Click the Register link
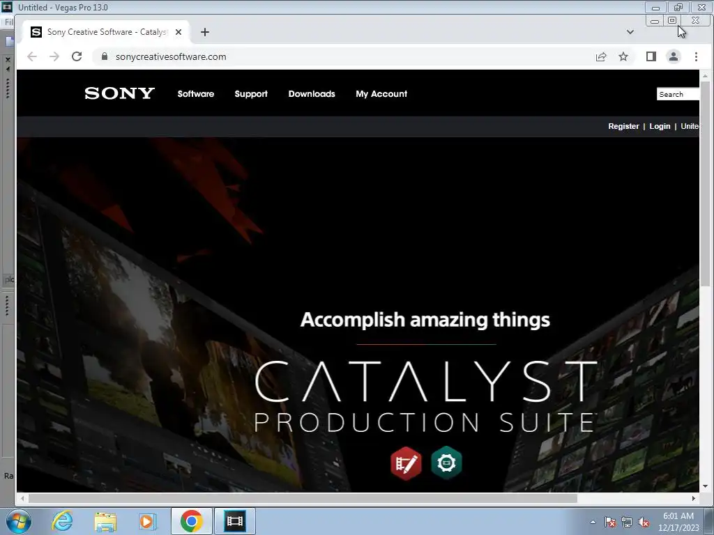Viewport: 714px width, 535px height. (x=623, y=126)
